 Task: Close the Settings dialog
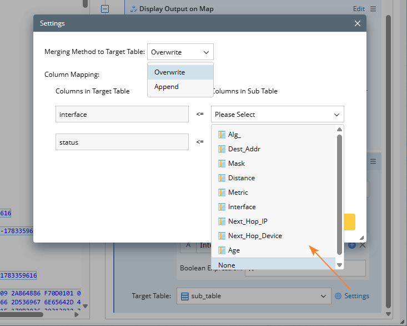358,23
